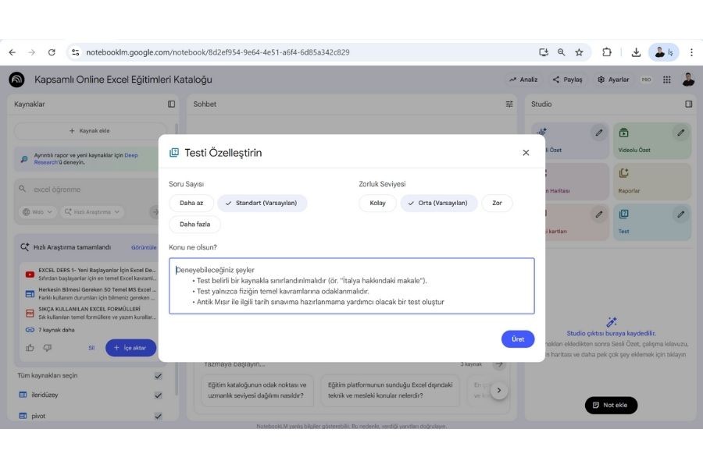Open Google apps grid icon

tap(666, 80)
